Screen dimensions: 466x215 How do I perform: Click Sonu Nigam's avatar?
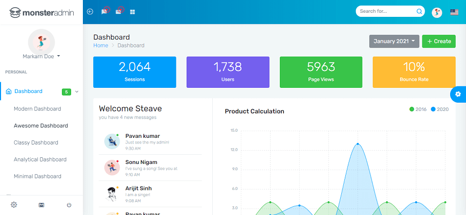pyautogui.click(x=112, y=168)
